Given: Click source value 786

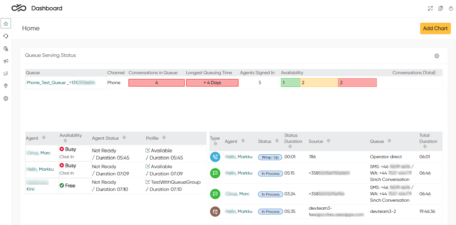Looking at the screenshot, I should pyautogui.click(x=313, y=157).
